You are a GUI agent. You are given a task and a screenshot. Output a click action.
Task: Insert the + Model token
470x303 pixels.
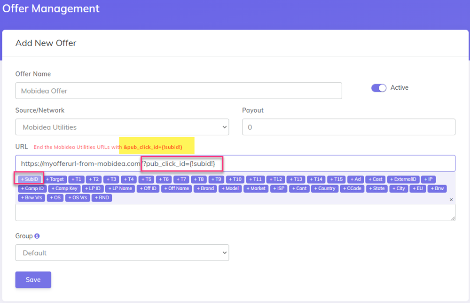pyautogui.click(x=230, y=188)
